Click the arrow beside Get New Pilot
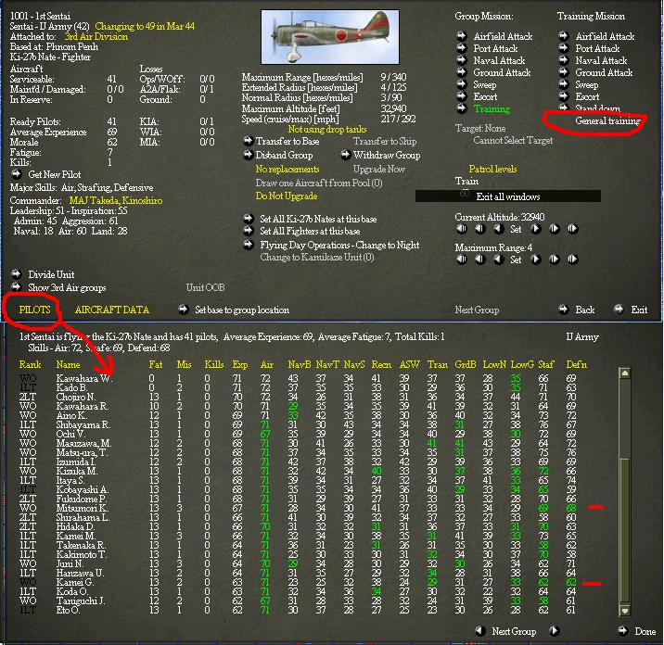664x645 pixels. click(x=16, y=174)
